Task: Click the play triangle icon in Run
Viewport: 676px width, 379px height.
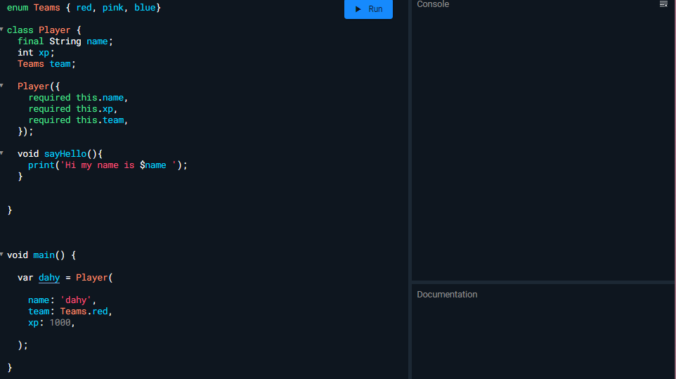Action: (358, 9)
